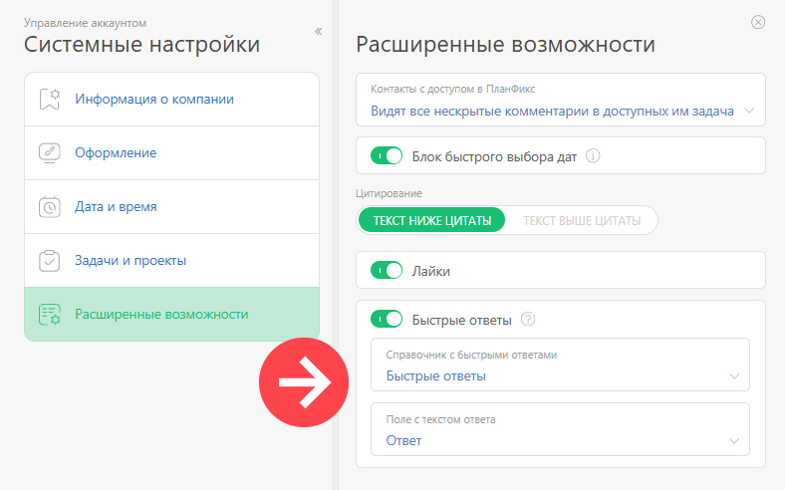This screenshot has height=490, width=785.
Task: Disable the Лайки switch
Action: click(x=387, y=270)
